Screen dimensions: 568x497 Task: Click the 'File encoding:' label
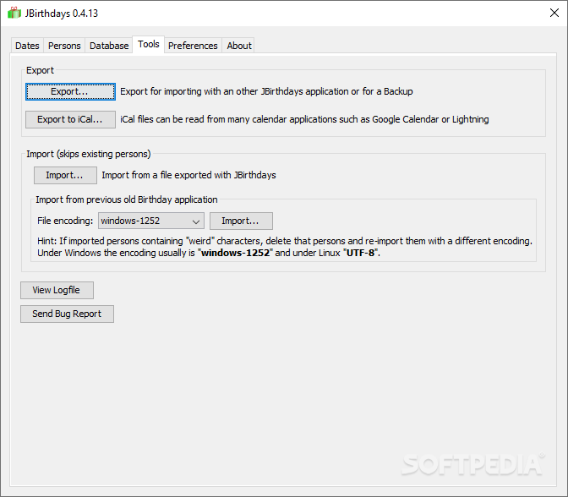click(x=65, y=221)
